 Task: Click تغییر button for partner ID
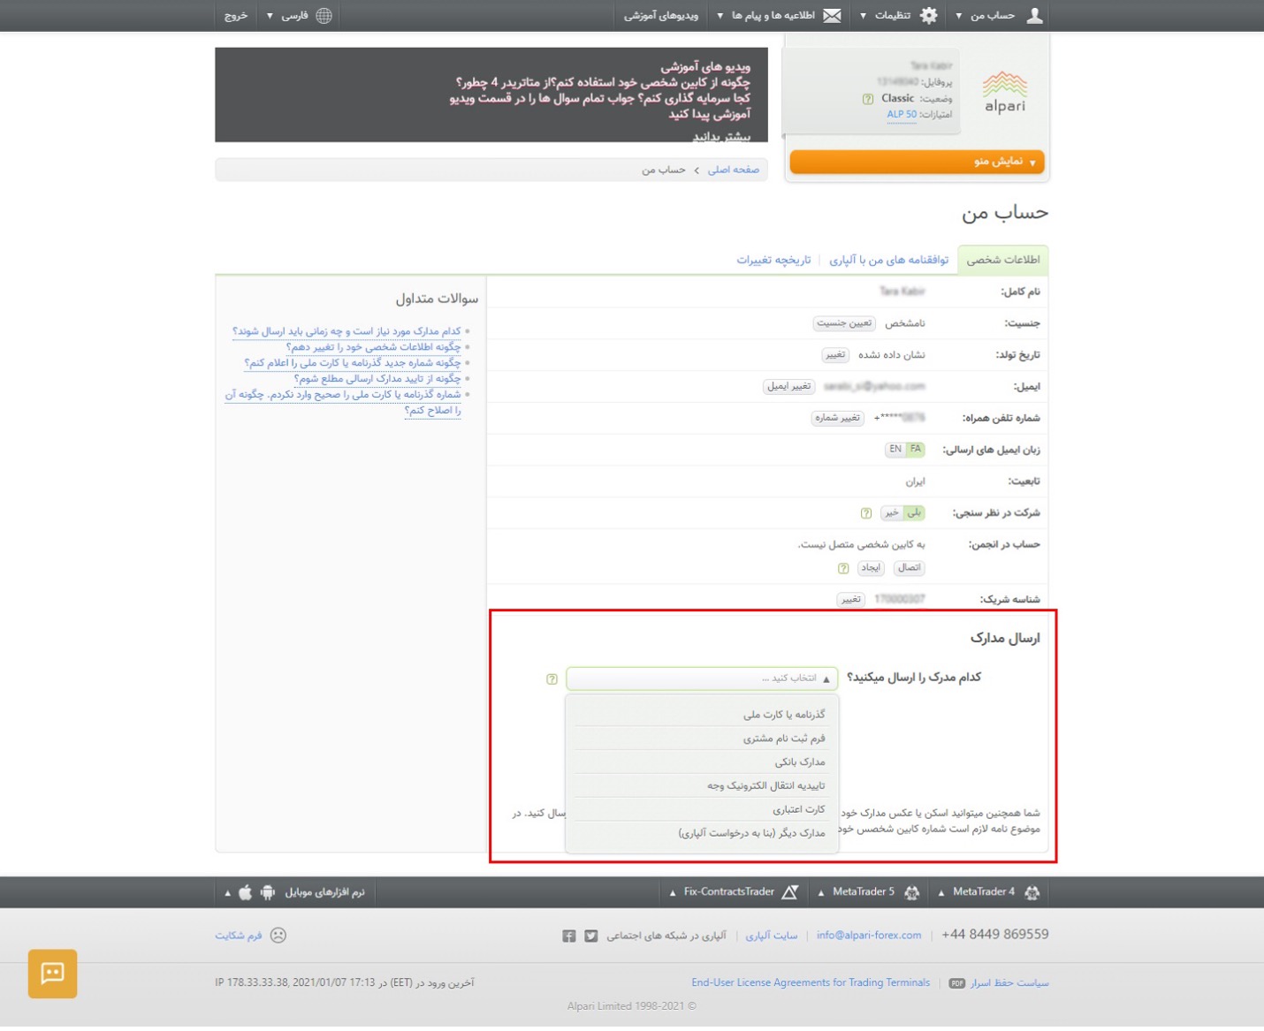click(x=850, y=600)
